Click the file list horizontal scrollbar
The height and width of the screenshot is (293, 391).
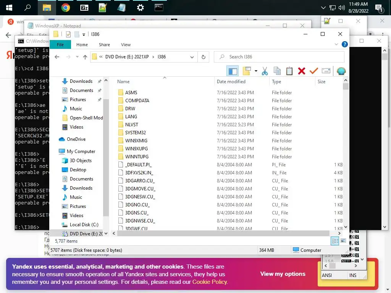(x=223, y=233)
